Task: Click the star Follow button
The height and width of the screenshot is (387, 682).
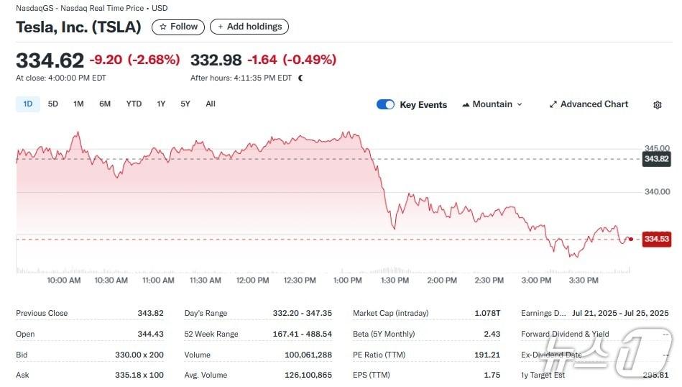Action: coord(178,27)
